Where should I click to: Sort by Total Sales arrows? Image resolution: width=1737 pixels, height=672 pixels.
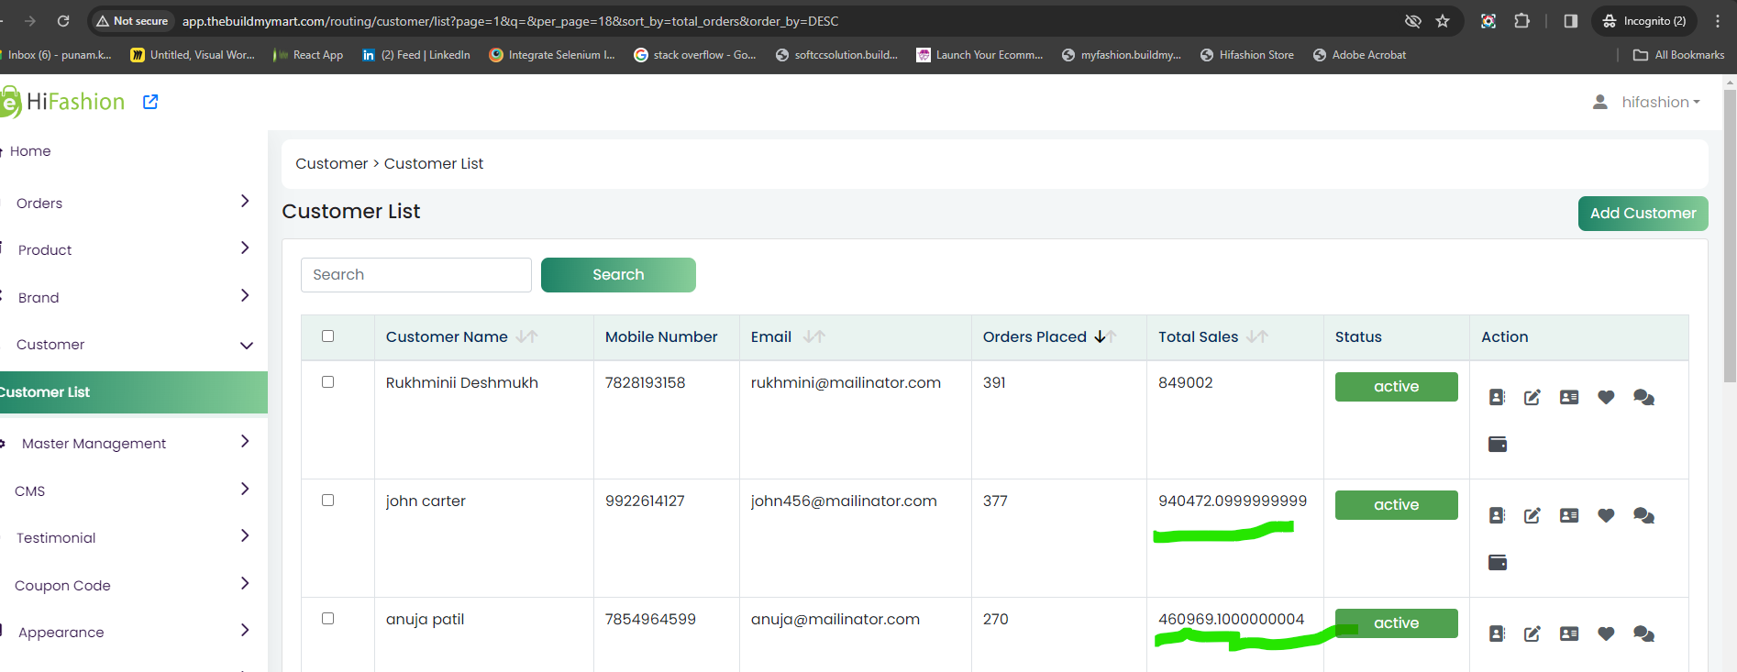[1257, 336]
